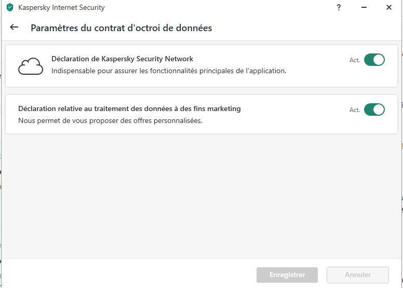This screenshot has width=403, height=288.
Task: Click the empty gray area below the declarations
Action: tap(202, 197)
